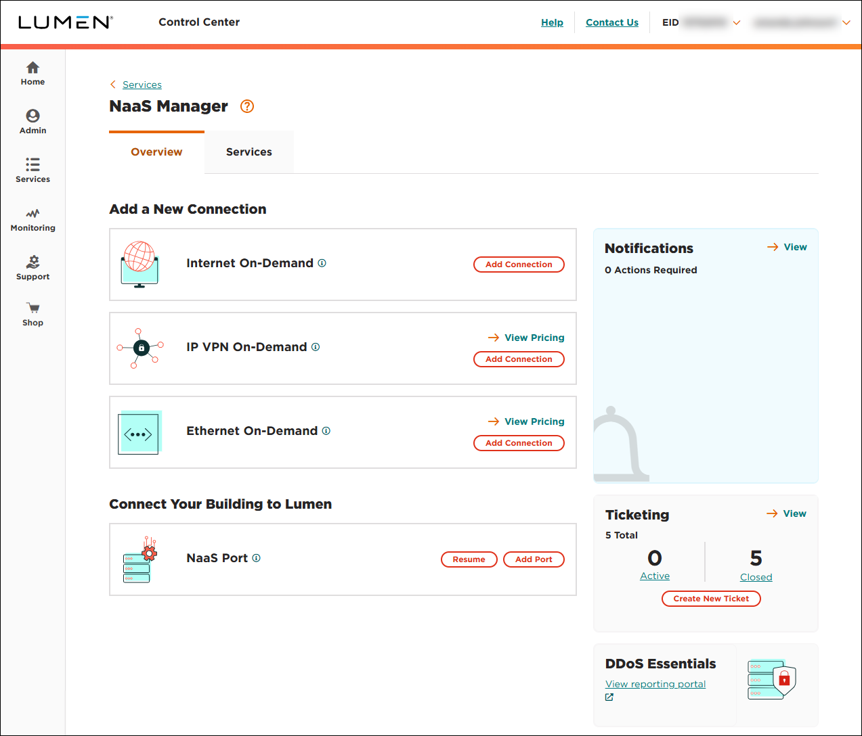This screenshot has width=862, height=736.
Task: Open Active tickets link
Action: point(655,576)
